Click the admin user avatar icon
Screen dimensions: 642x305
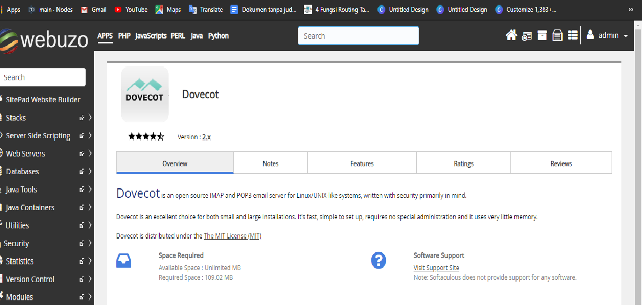pyautogui.click(x=590, y=35)
